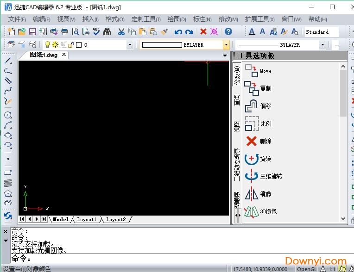Viewport: 354px width, 272px height.
Task: Switch to the Layout1 tab
Action: 87,219
